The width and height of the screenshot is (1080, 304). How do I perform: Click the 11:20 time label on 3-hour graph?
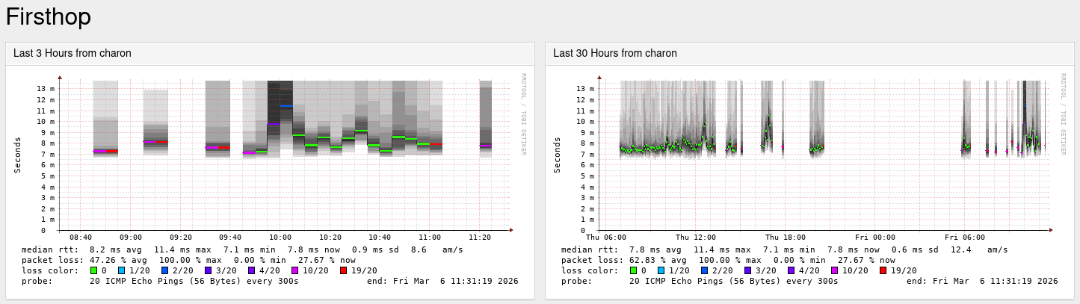coord(480,238)
